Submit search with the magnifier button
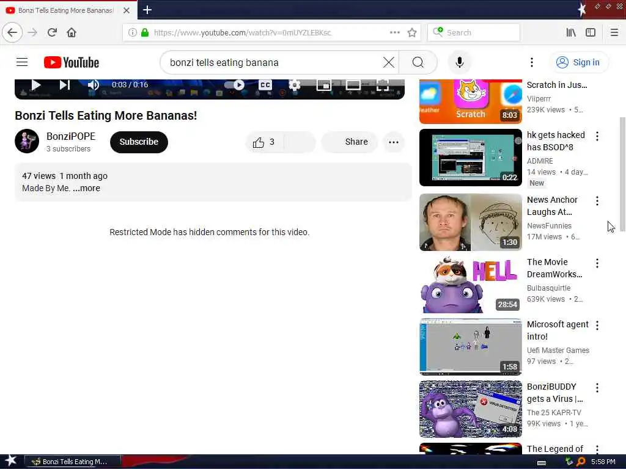626x469 pixels. point(418,62)
